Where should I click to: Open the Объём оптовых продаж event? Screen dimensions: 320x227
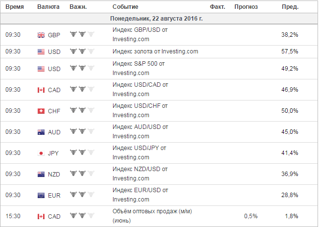(x=152, y=216)
